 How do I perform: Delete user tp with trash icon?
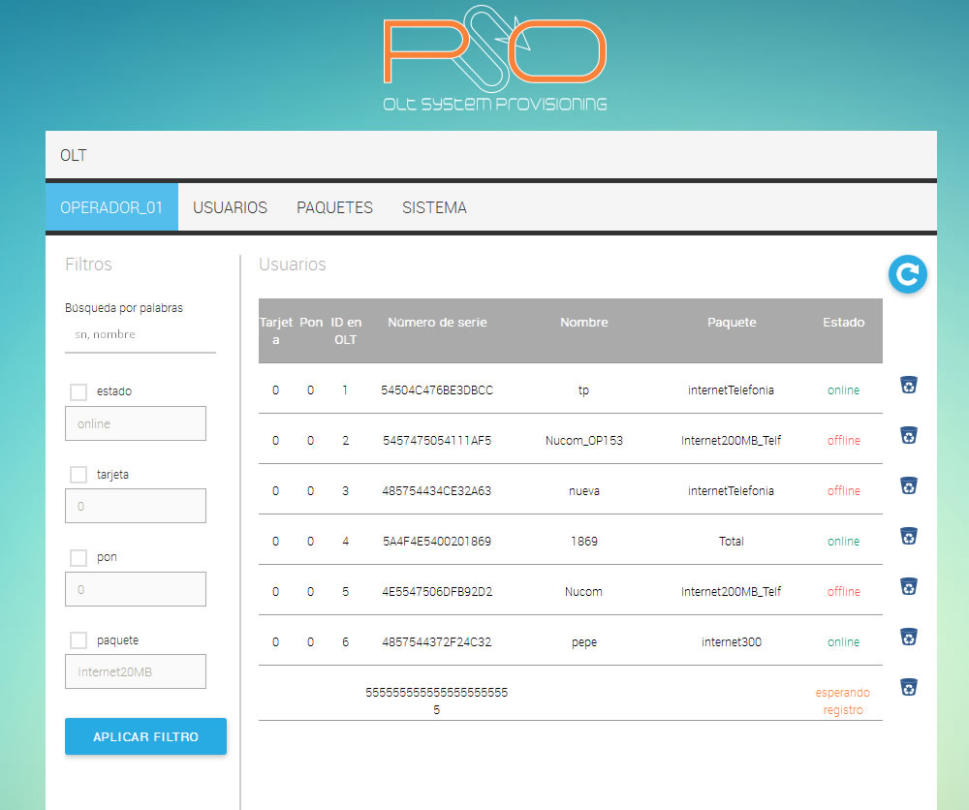click(x=908, y=386)
